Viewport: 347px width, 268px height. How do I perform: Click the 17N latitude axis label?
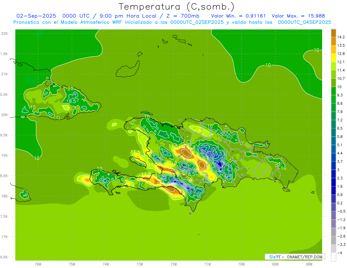coord(5,237)
